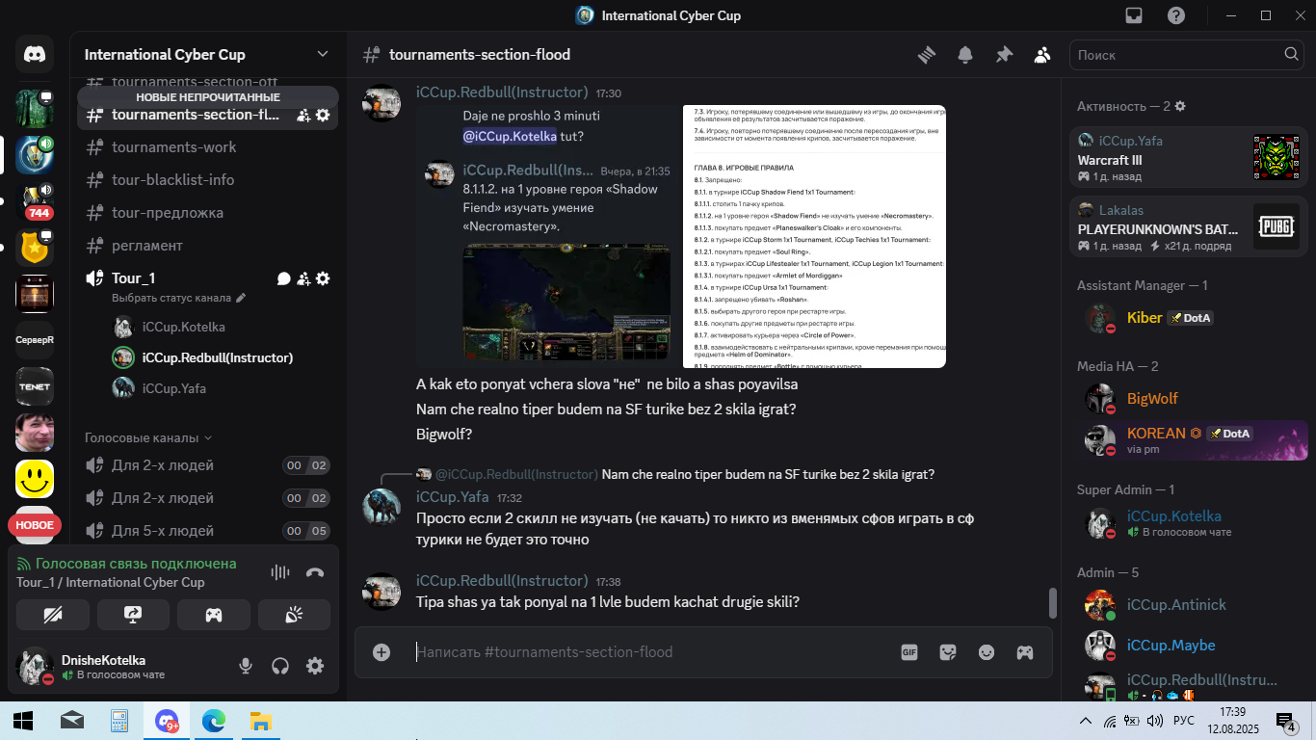This screenshot has width=1316, height=740.
Task: Open apps gamepad icon in message bar
Action: coord(1025,652)
